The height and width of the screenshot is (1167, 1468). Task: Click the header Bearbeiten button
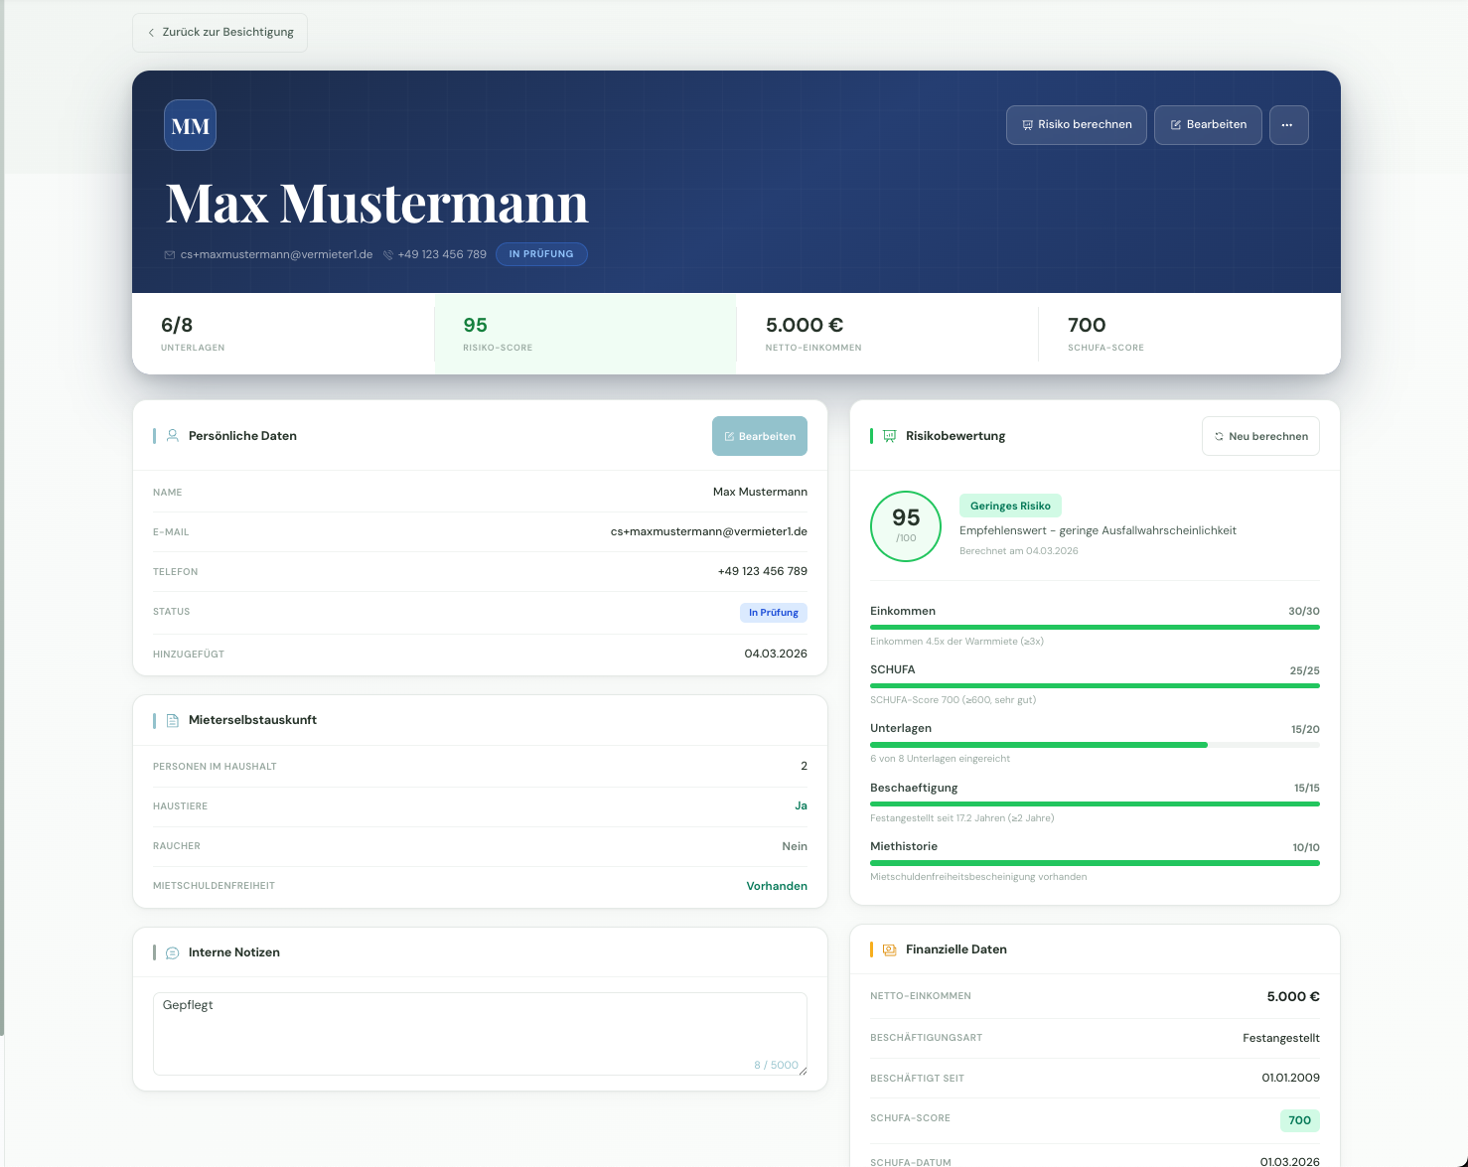coord(1208,125)
